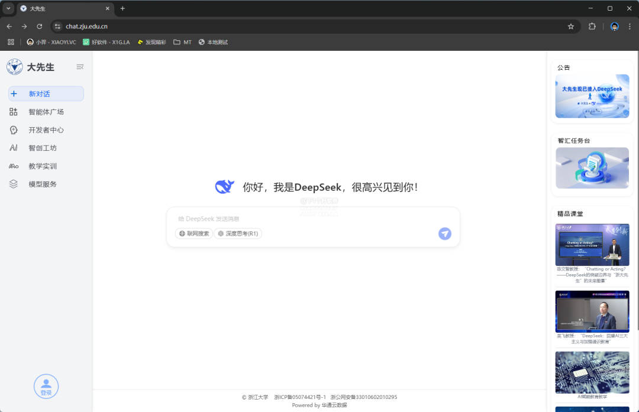Go to 教学实训 training section
Image resolution: width=639 pixels, height=412 pixels.
(x=46, y=166)
